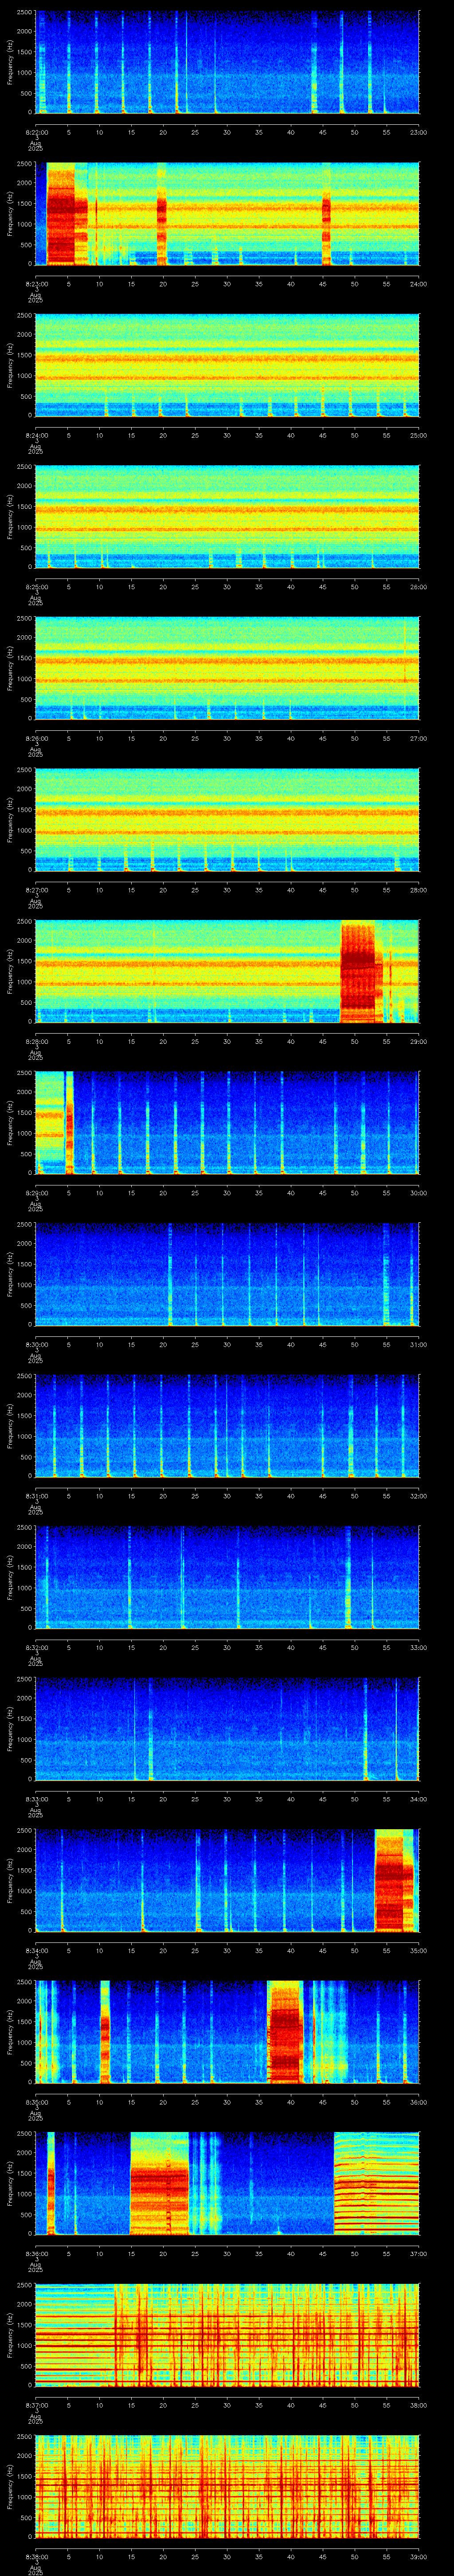
Task: Click the 39:00 end time label
Action: 419,2556
